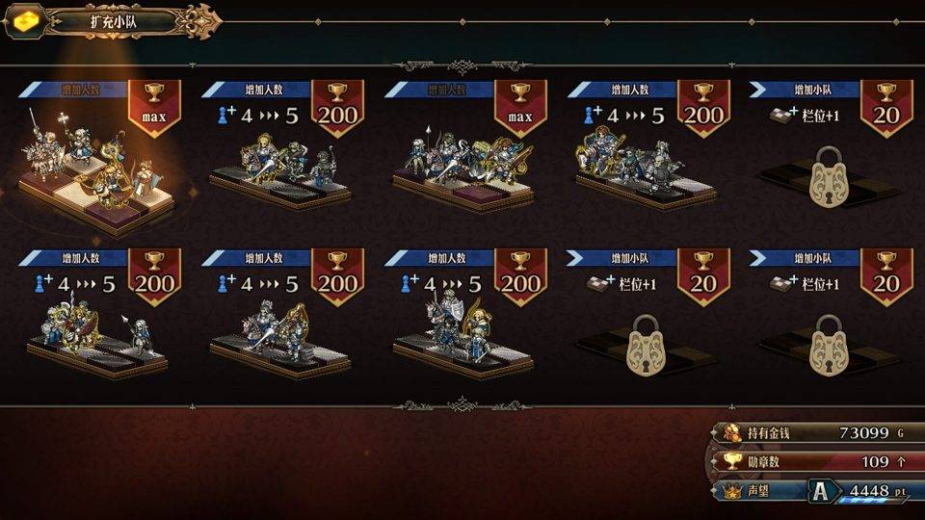Image resolution: width=925 pixels, height=520 pixels.
Task: Click the trophy icon next to 勋章数
Action: point(732,461)
